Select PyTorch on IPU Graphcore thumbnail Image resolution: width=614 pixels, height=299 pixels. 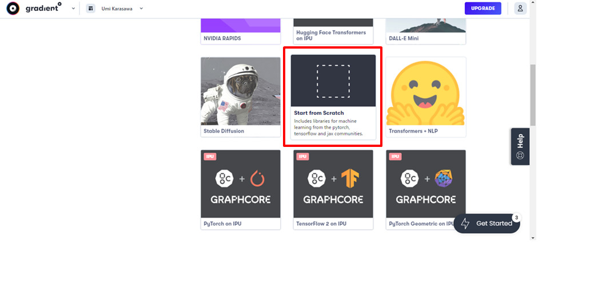point(241,184)
